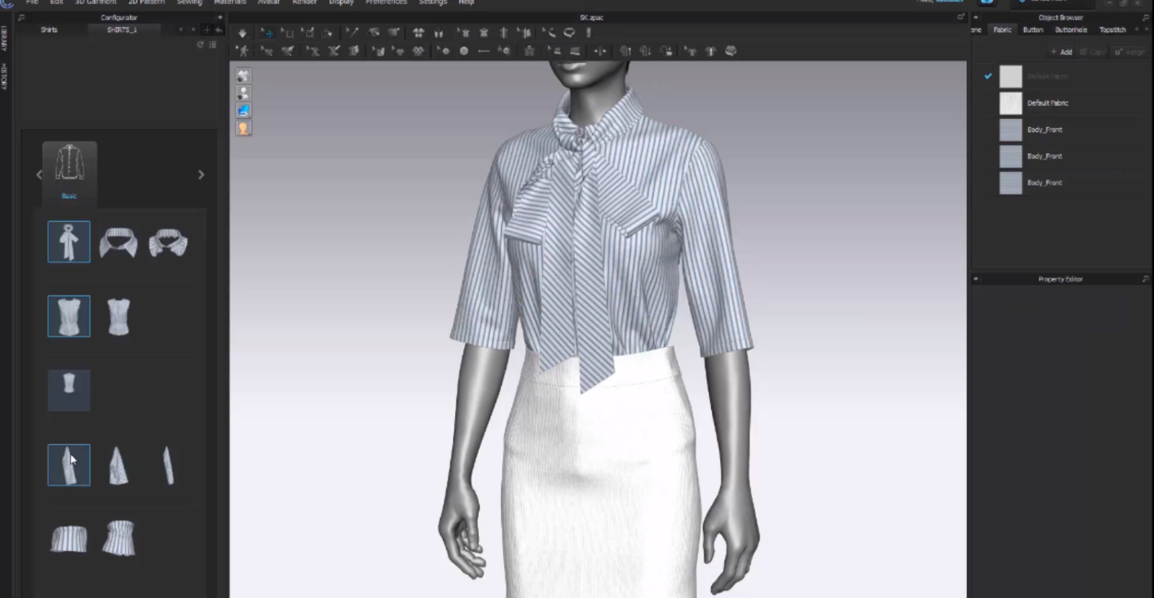Click the two-shirt arrangement toolbar icon
Viewport: 1154px width, 598px height.
418,32
